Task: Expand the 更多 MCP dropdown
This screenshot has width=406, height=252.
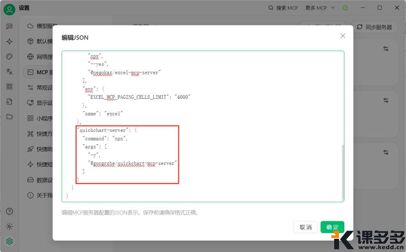Action: 320,8
